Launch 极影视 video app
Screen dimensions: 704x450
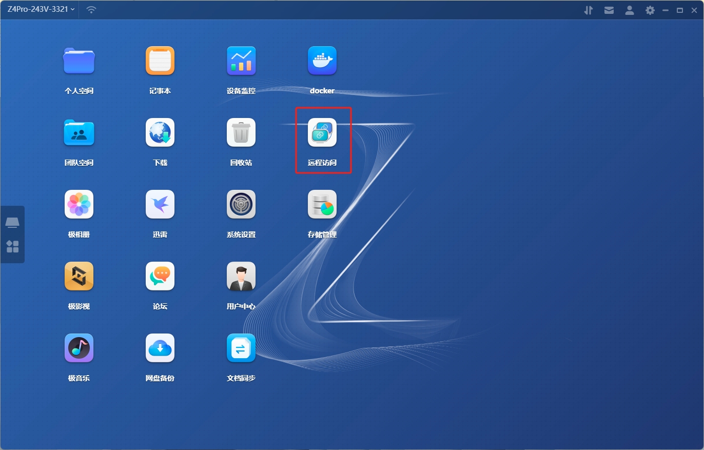79,276
